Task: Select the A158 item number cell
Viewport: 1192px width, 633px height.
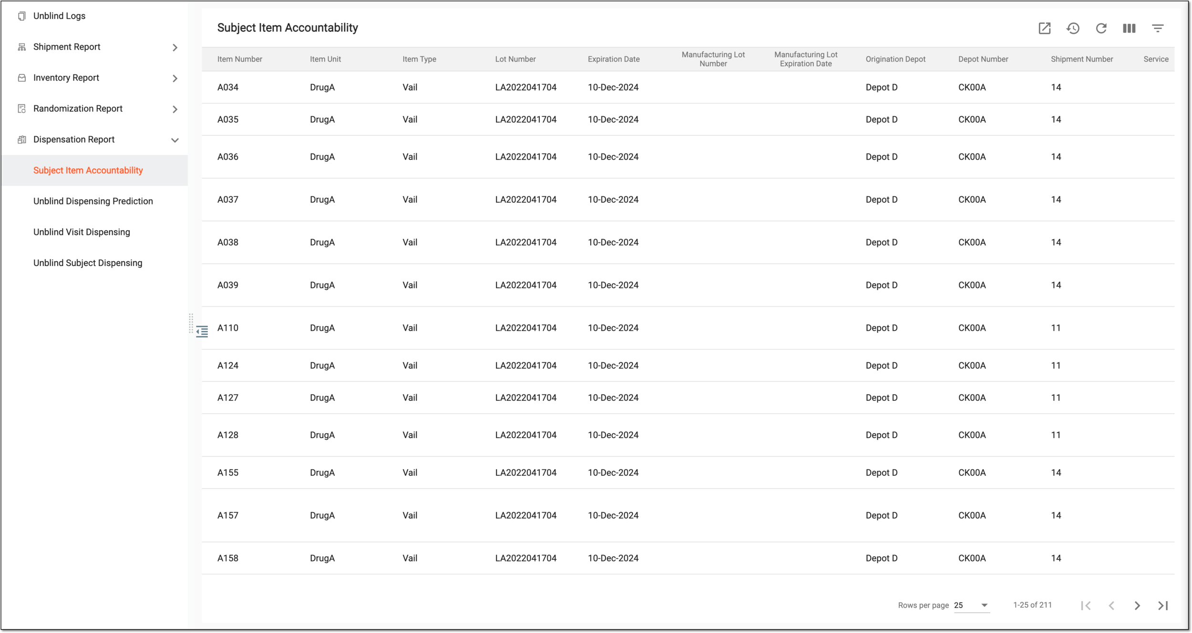Action: pyautogui.click(x=228, y=558)
